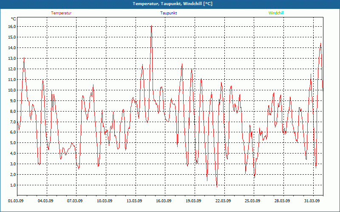
Task: Click the red Temperatur legend label
Action: tap(61, 13)
